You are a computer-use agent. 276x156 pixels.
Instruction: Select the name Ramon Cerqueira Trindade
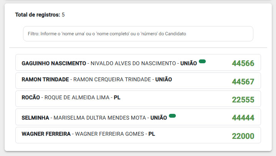pos(112,80)
